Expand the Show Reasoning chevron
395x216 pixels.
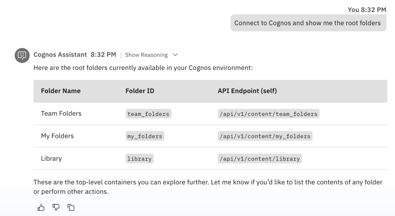click(x=176, y=55)
